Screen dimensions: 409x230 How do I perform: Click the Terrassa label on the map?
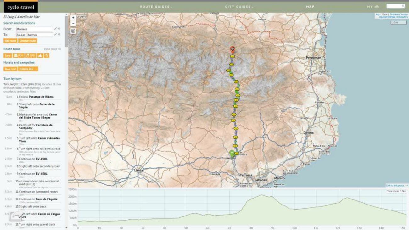246,175
